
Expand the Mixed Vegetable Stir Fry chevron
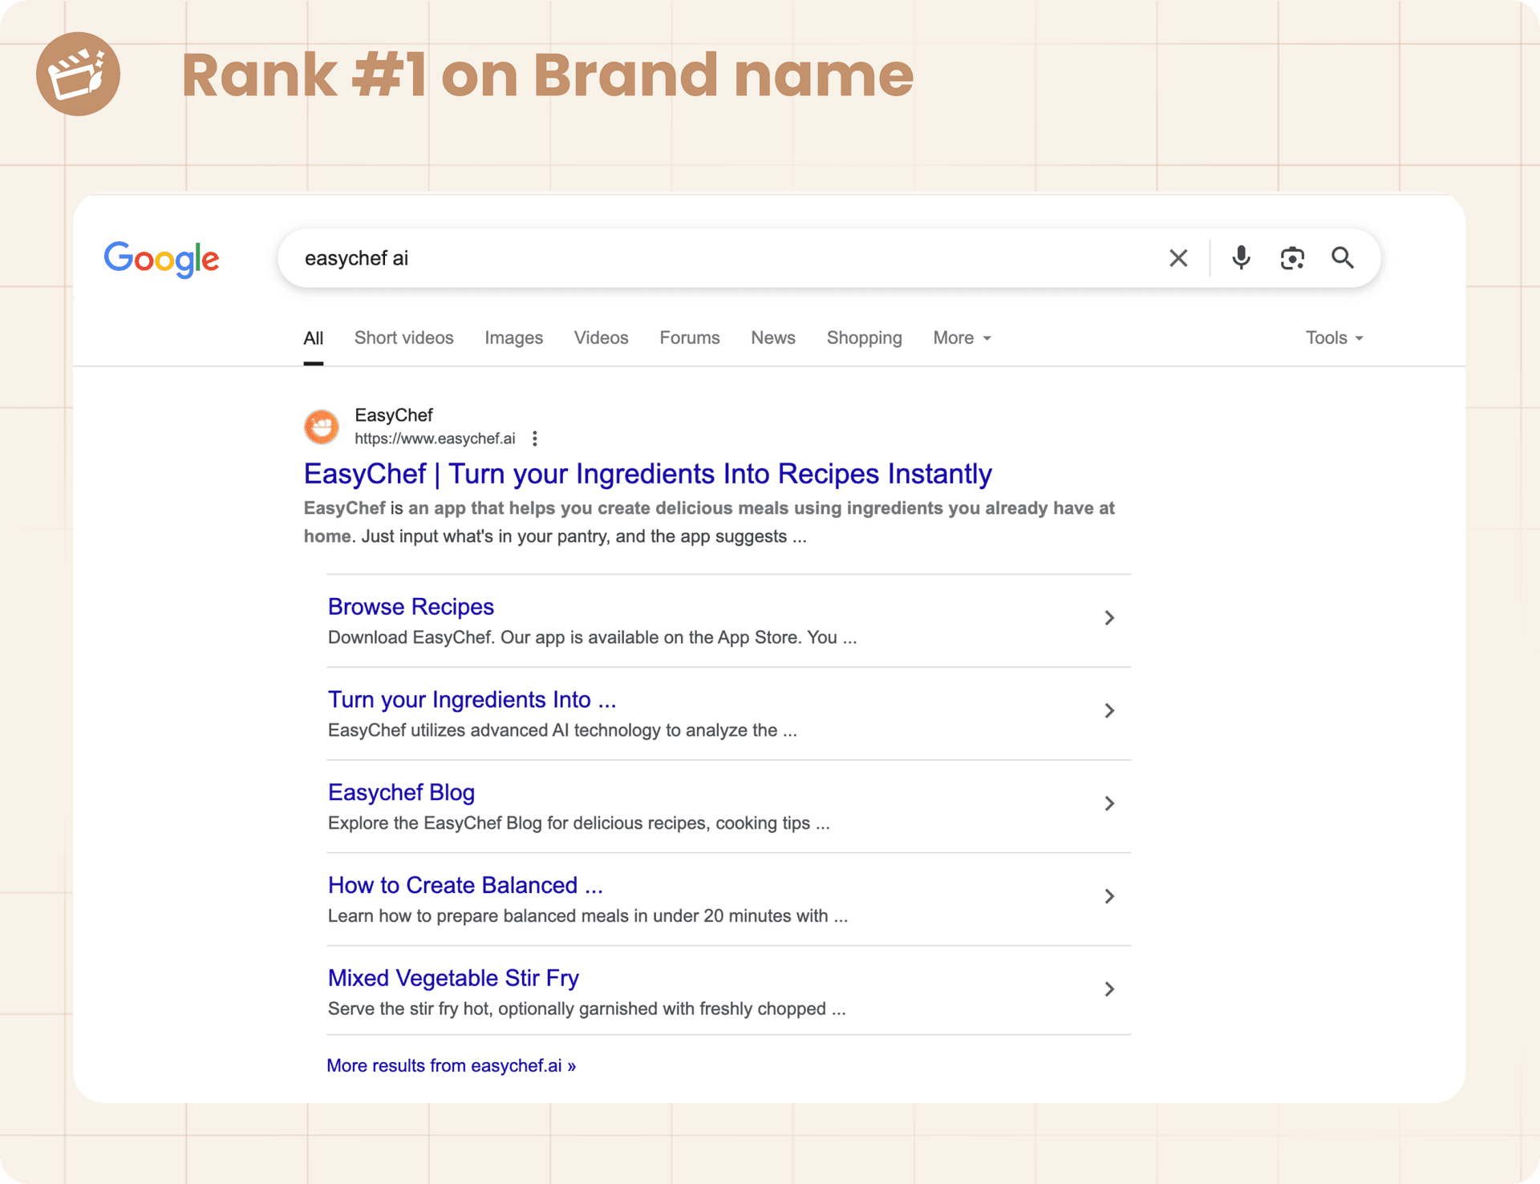1110,989
